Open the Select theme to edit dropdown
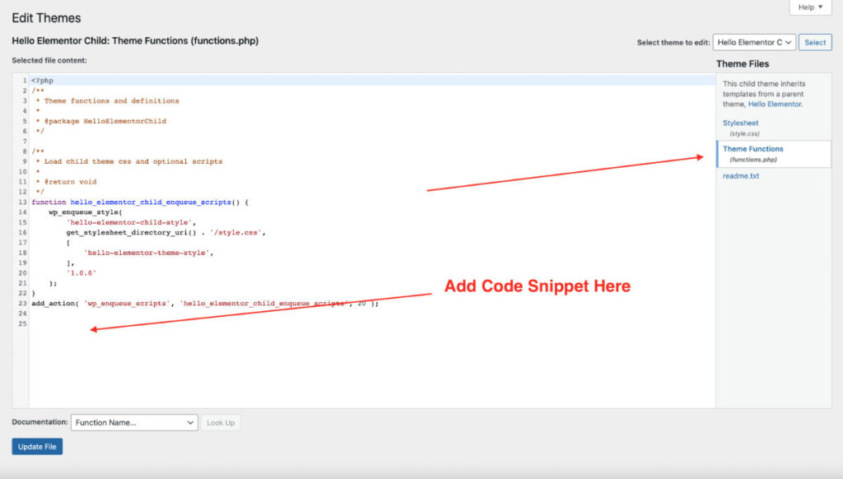 pyautogui.click(x=754, y=43)
